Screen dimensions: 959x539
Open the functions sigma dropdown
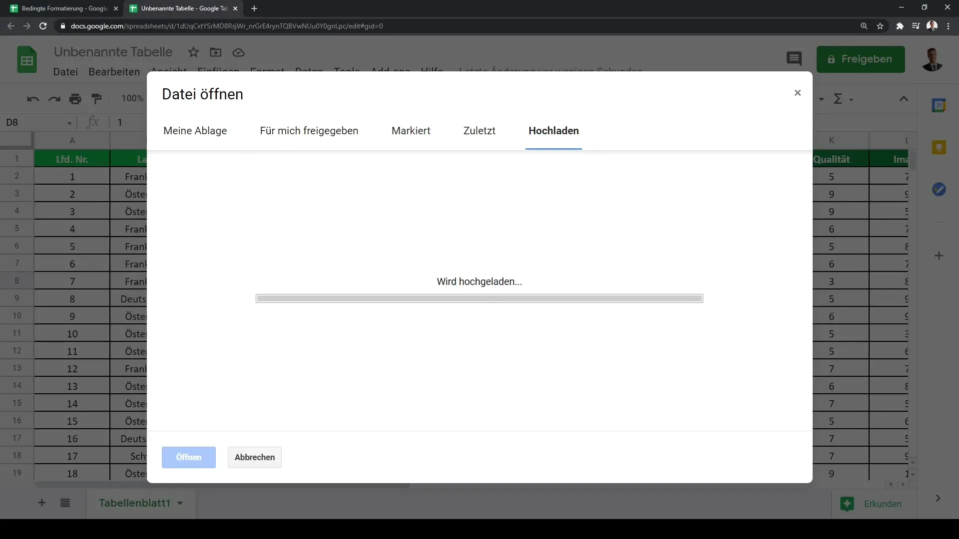[x=843, y=99]
